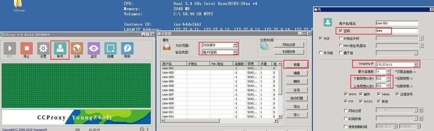The width and height of the screenshot is (434, 131).
Task: Click the user avatar icon in 帐号 dialog
Action: [328, 22]
